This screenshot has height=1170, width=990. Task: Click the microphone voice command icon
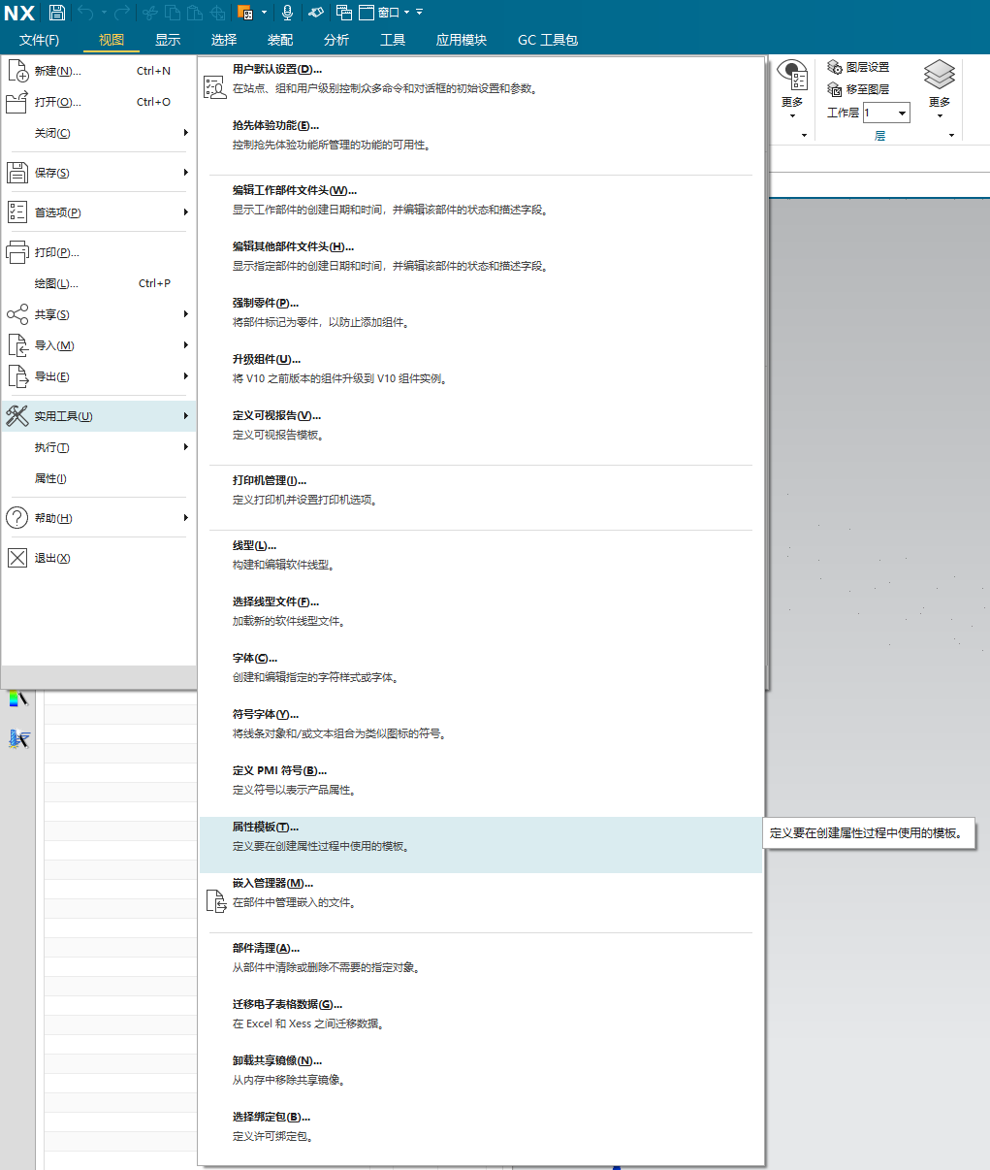[287, 13]
